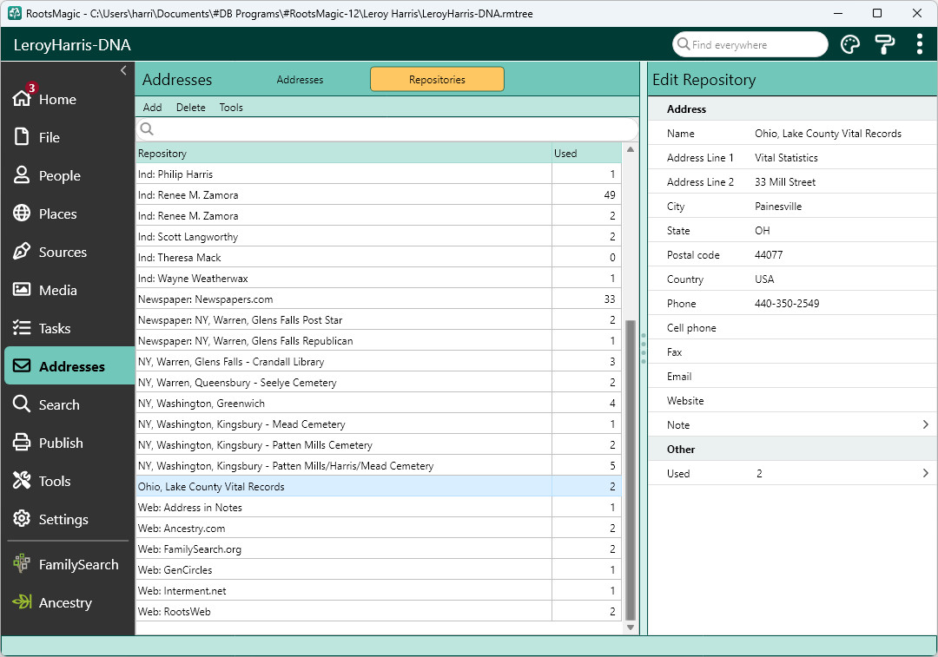Go to Sources pen icon
Image resolution: width=938 pixels, height=657 pixels.
coord(22,252)
